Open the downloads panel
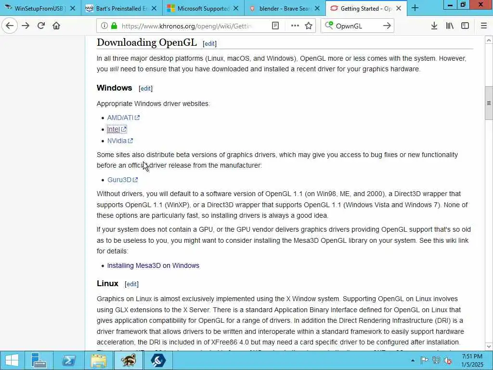This screenshot has width=493, height=370. pyautogui.click(x=434, y=26)
